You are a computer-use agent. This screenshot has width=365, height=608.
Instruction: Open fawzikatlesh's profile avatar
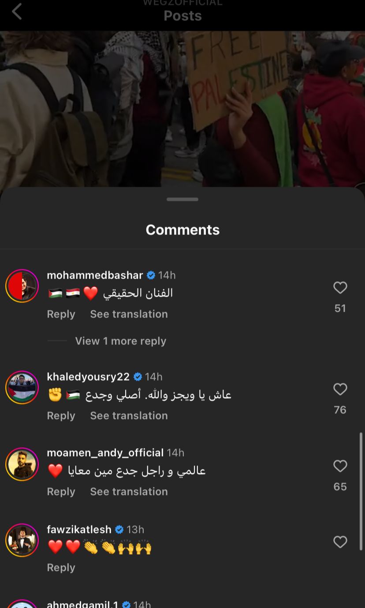click(22, 540)
